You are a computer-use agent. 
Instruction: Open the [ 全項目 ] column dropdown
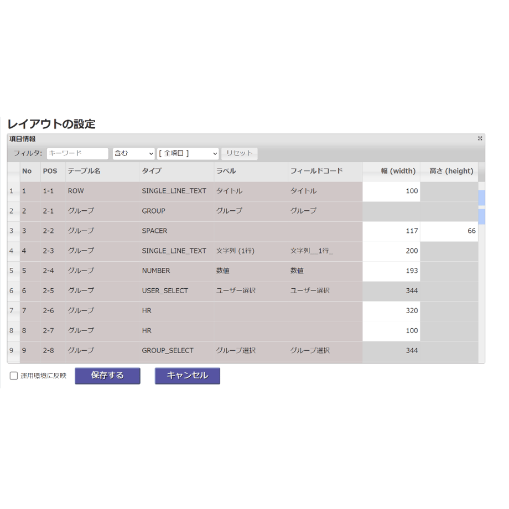188,154
